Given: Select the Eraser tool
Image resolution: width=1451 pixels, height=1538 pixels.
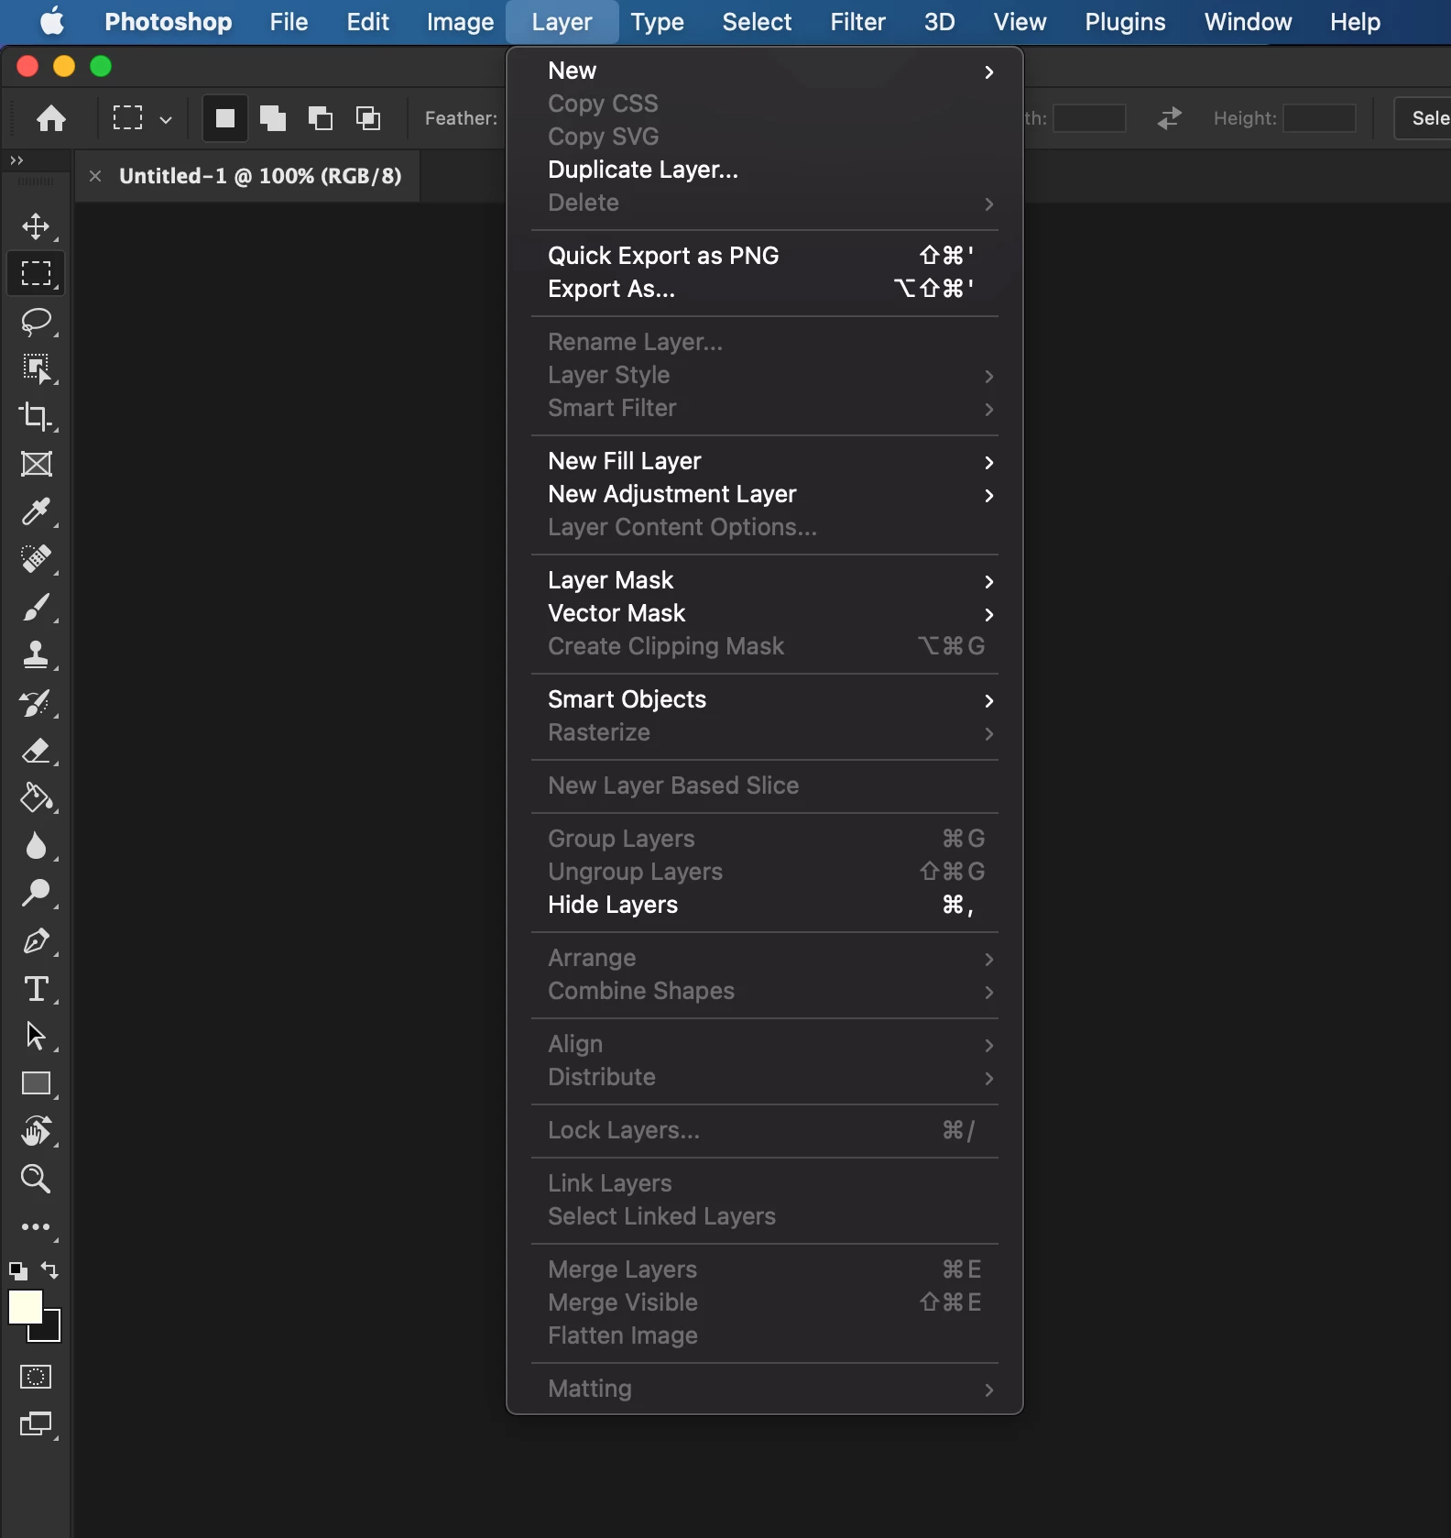Looking at the screenshot, I should 36,751.
